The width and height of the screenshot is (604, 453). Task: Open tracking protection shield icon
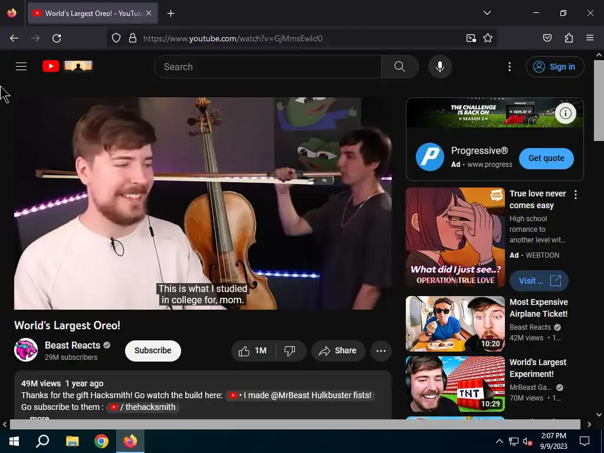116,38
